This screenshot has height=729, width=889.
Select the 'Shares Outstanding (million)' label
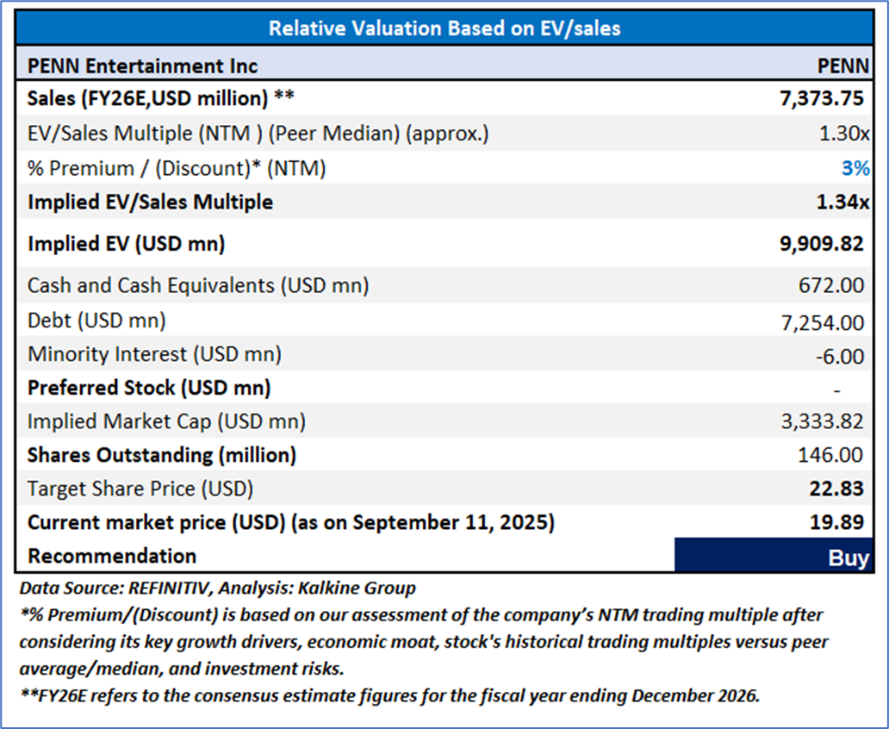point(162,455)
